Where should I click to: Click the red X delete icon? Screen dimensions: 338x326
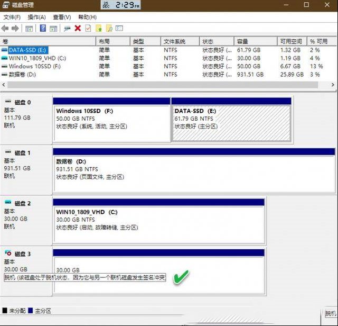78,28
